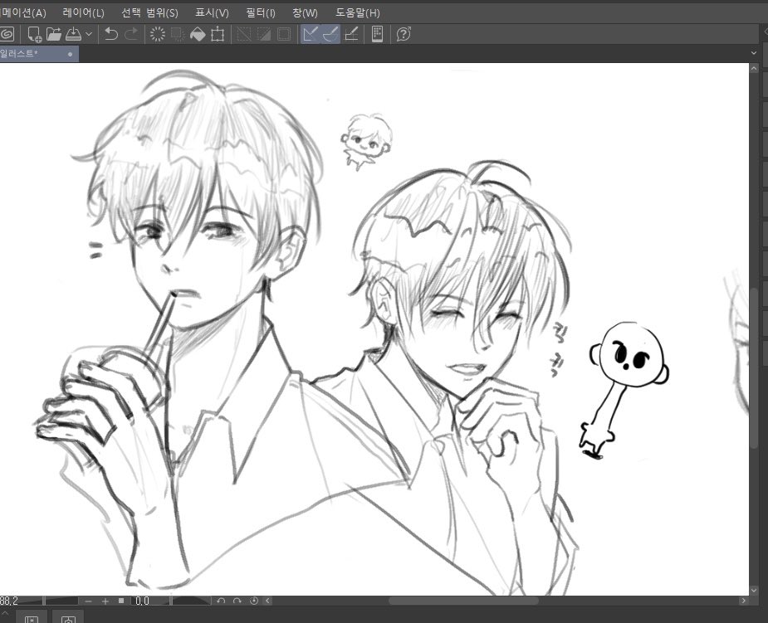Toggle the Snap to Grid button
Screen dimensions: 768x623
click(x=351, y=34)
